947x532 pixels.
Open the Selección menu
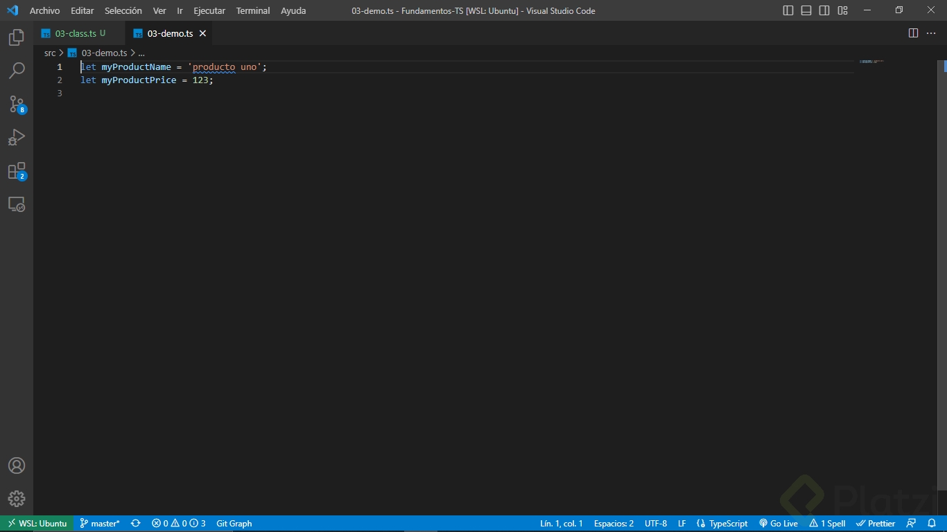coord(123,10)
